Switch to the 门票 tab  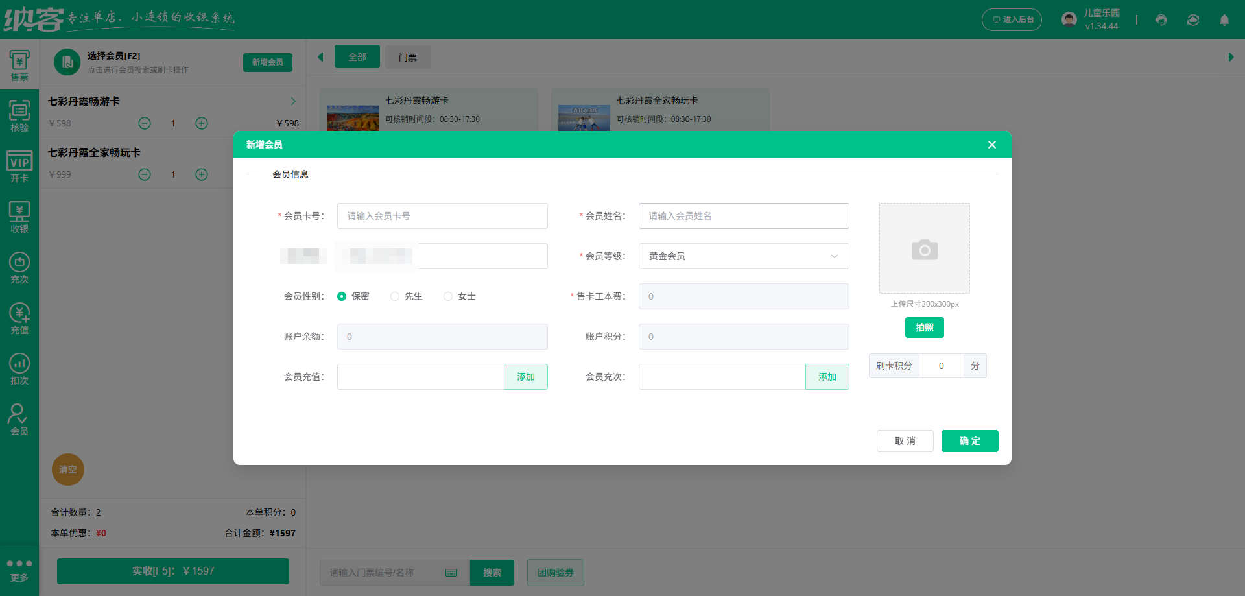click(x=407, y=57)
